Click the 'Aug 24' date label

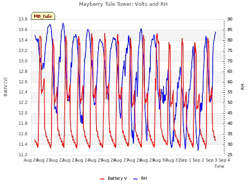tap(83, 160)
